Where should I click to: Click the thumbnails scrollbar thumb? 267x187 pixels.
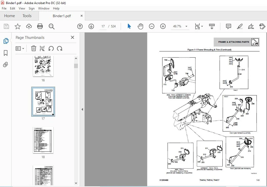point(76,66)
